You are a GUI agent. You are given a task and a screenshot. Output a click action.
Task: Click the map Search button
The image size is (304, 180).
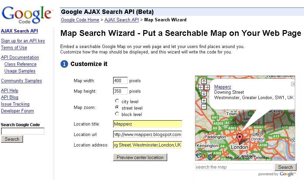pos(285,167)
